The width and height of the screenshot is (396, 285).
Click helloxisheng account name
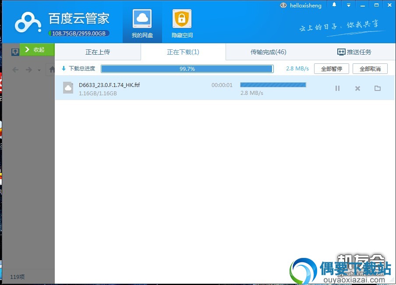point(306,6)
